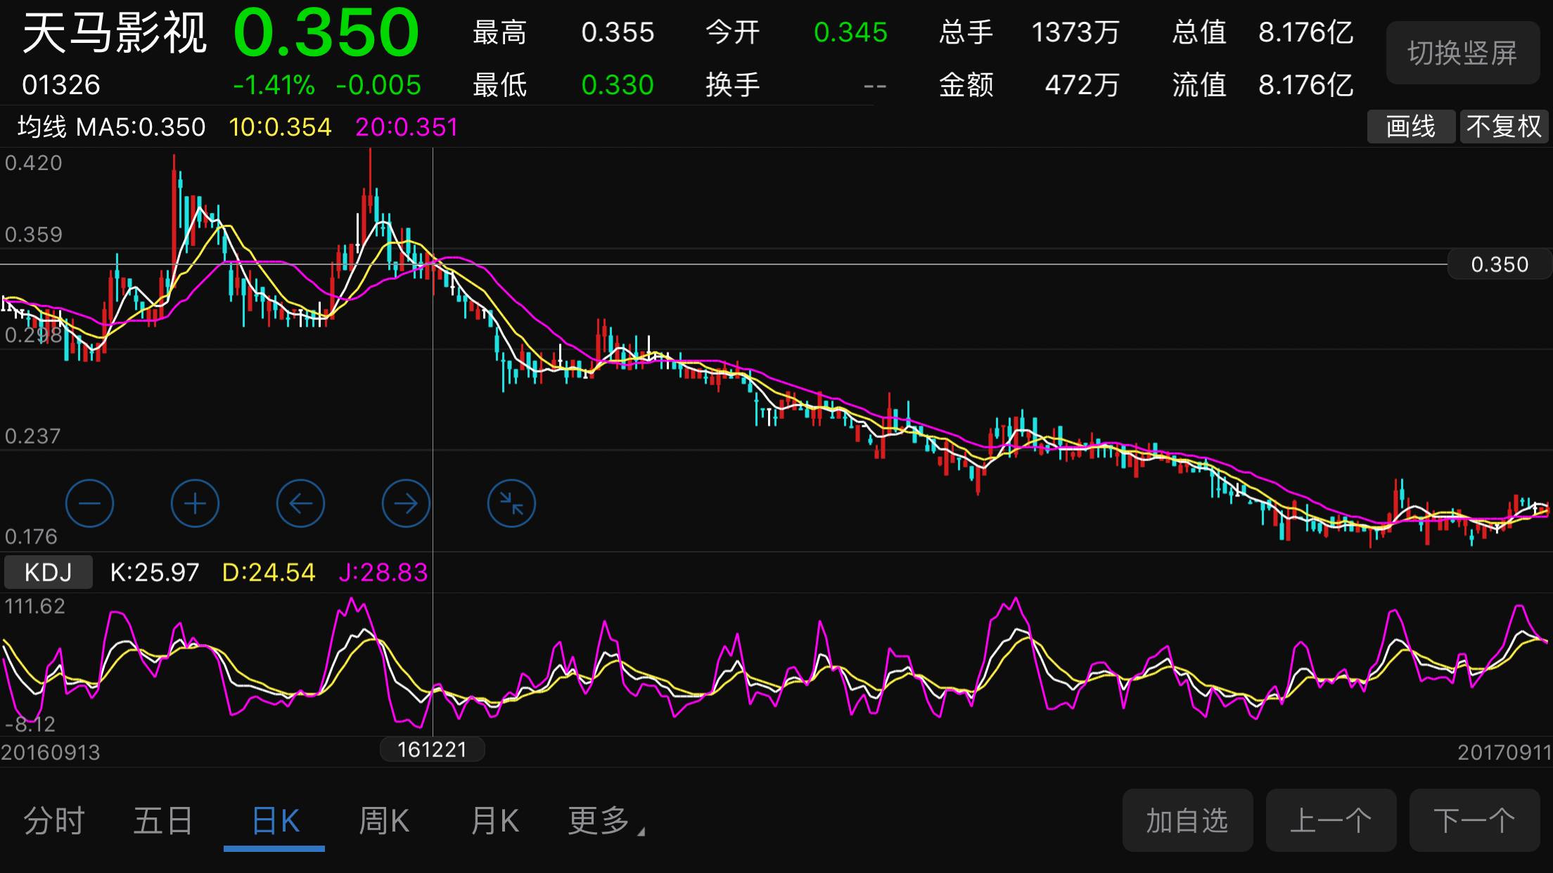Zoom in the chart using the plus icon
The width and height of the screenshot is (1553, 873).
pos(194,503)
